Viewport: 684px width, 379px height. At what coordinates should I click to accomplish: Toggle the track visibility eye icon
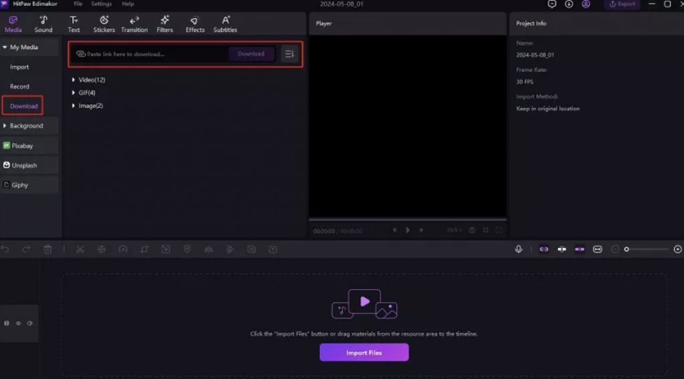(18, 323)
